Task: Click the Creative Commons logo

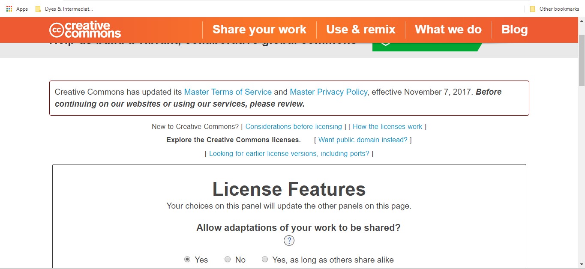Action: tap(85, 30)
